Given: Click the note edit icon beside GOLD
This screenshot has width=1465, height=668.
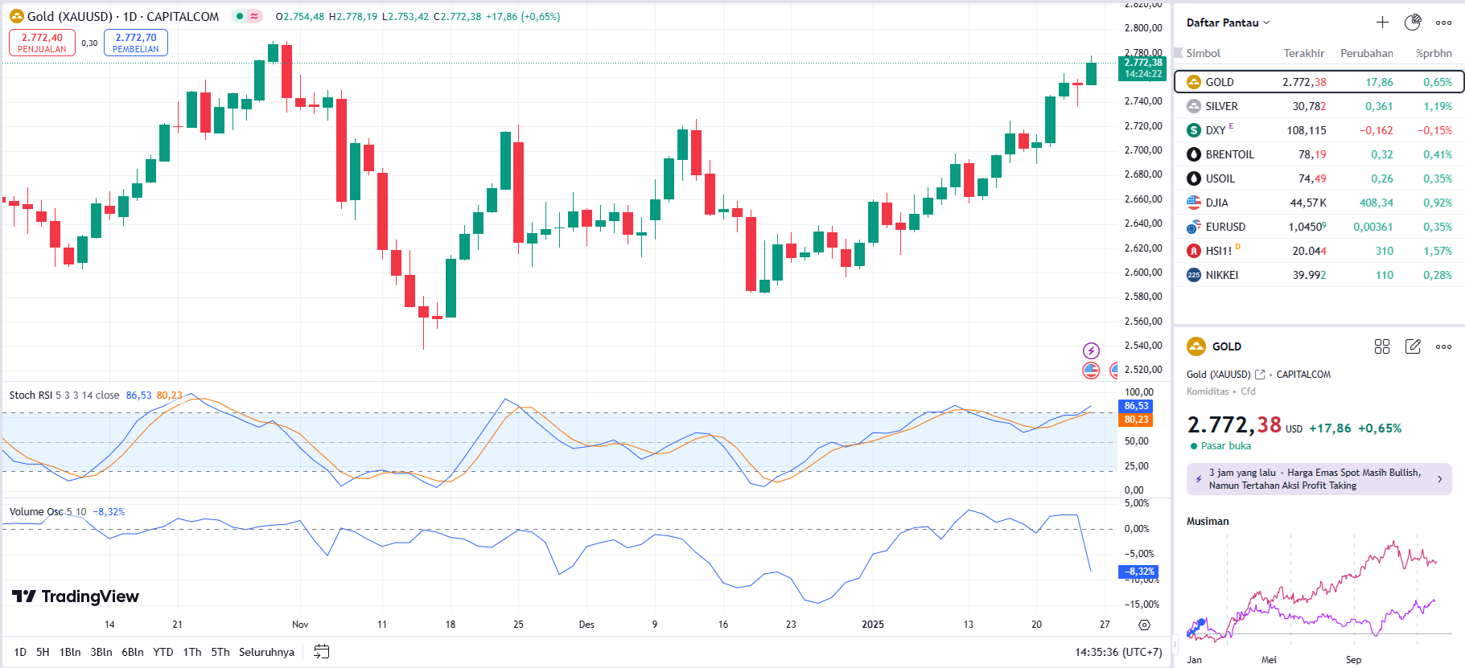Looking at the screenshot, I should pos(1413,346).
